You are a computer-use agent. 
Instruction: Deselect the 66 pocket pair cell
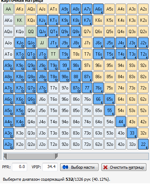pyautogui.click(x=98, y=99)
